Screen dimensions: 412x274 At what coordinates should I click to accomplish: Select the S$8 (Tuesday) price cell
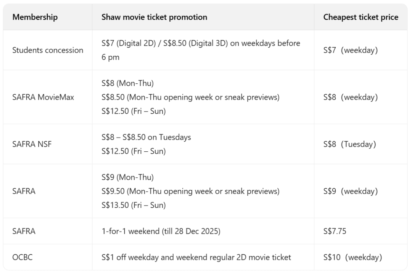click(x=349, y=144)
